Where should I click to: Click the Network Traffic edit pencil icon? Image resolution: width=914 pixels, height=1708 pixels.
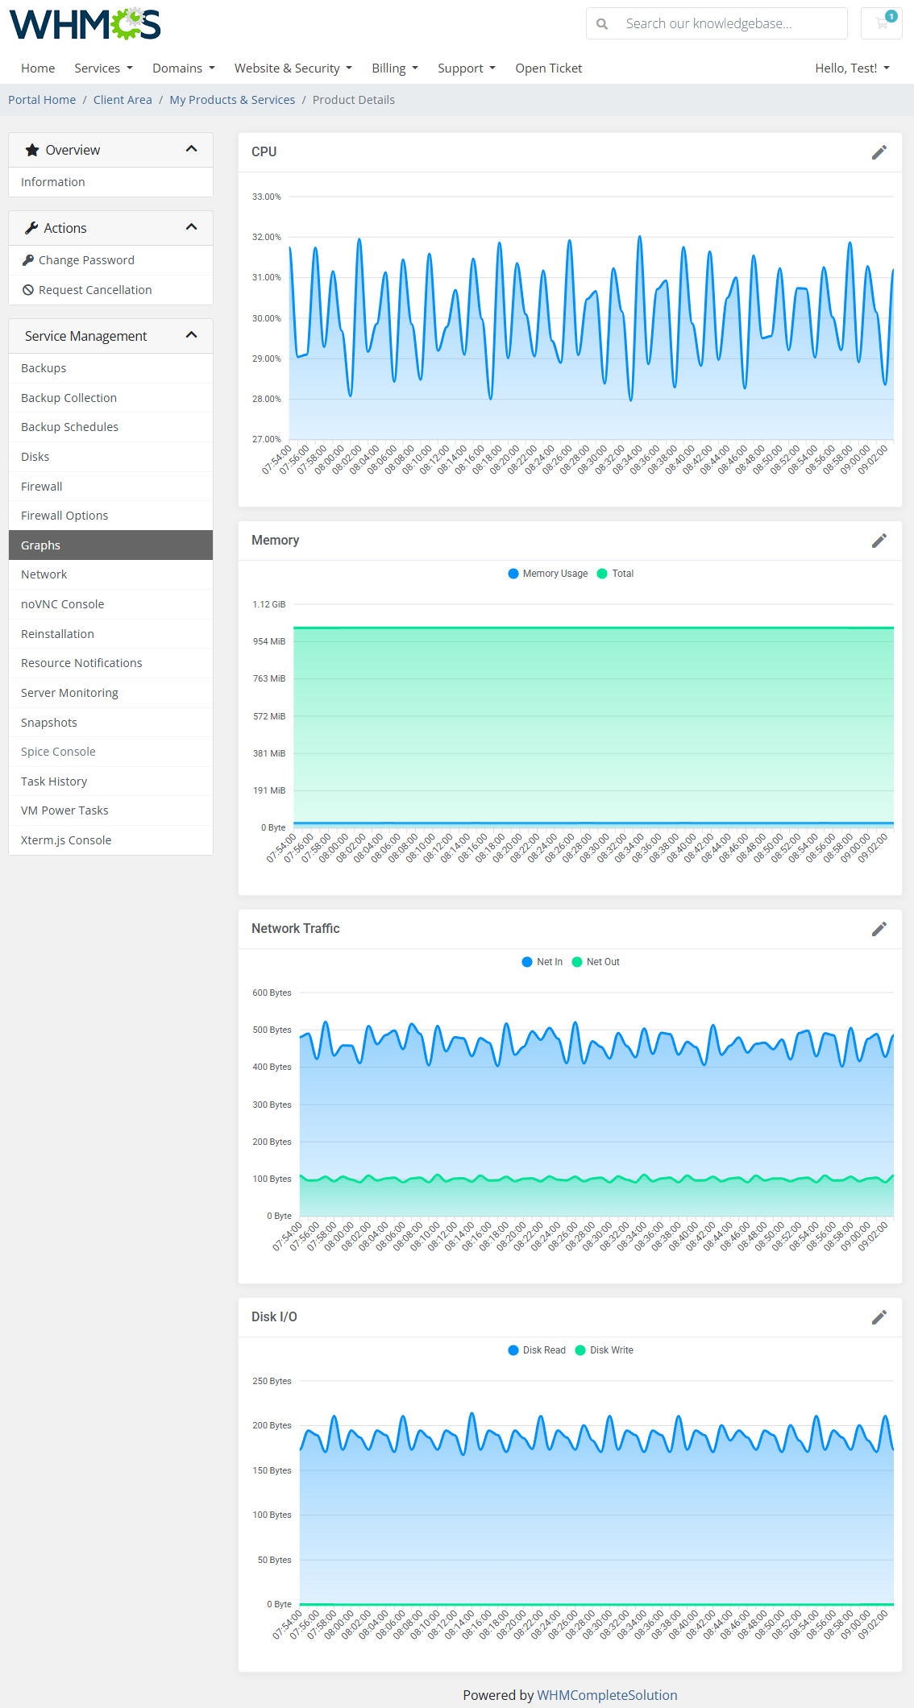pyautogui.click(x=879, y=929)
